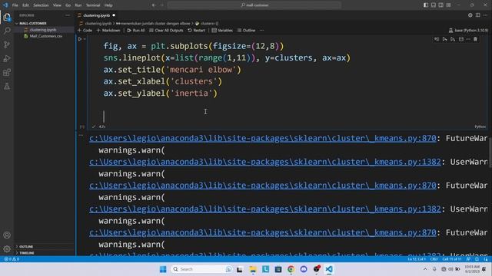Open the Terminal menu
Screen dimensions: 492x276
click(x=93, y=5)
